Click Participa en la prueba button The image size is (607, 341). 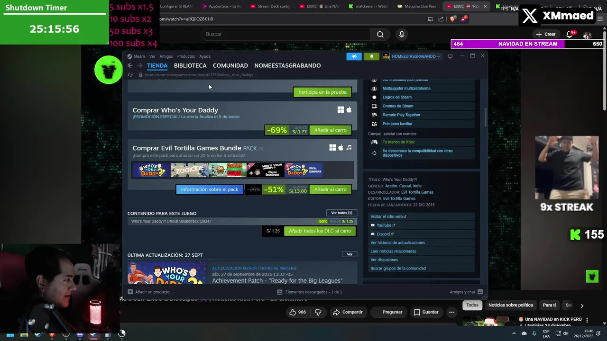tap(322, 92)
